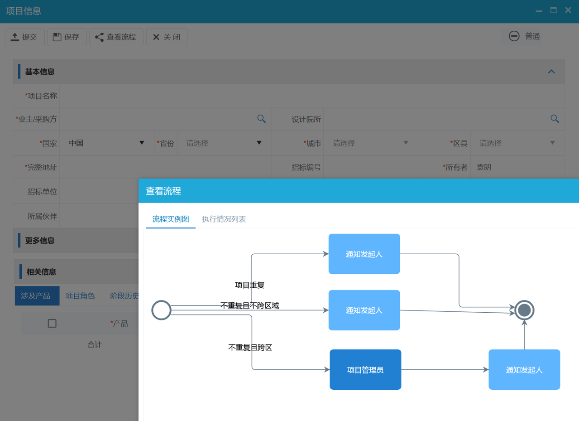Click the flow end circle node

(x=524, y=310)
